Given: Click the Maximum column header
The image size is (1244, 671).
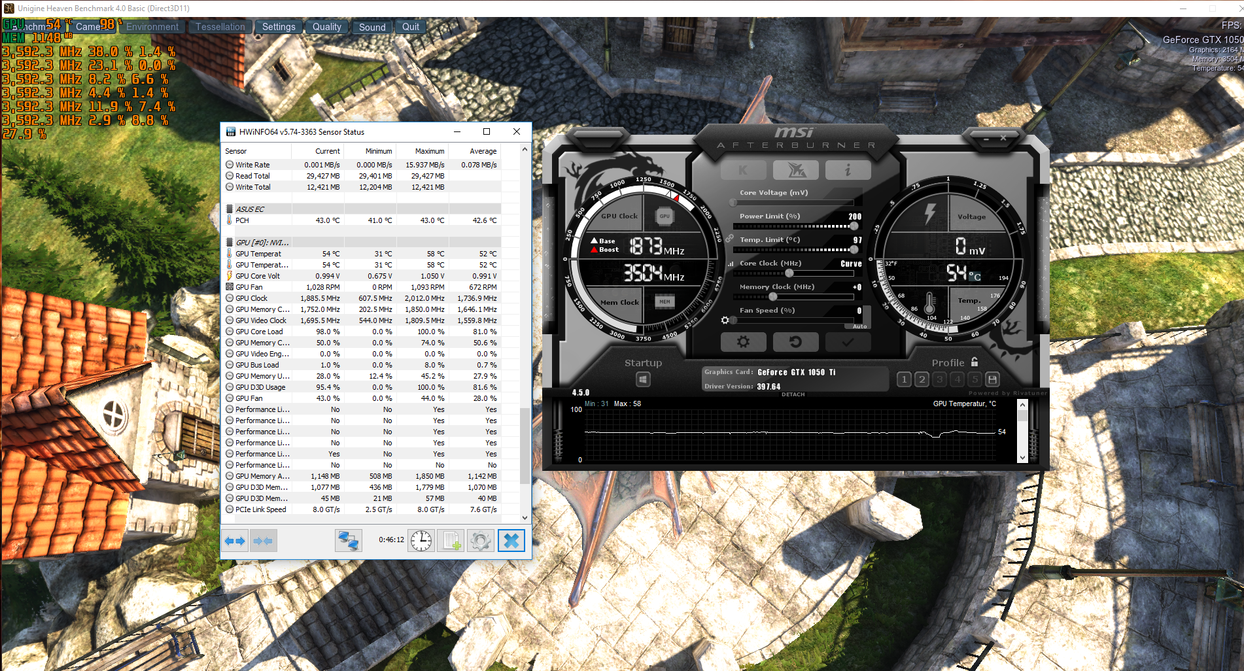Looking at the screenshot, I should (423, 151).
